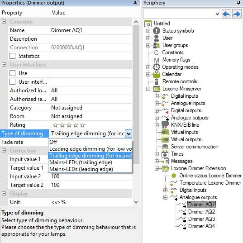
Task: Expand the KNX/EIB line node
Action: point(157,125)
